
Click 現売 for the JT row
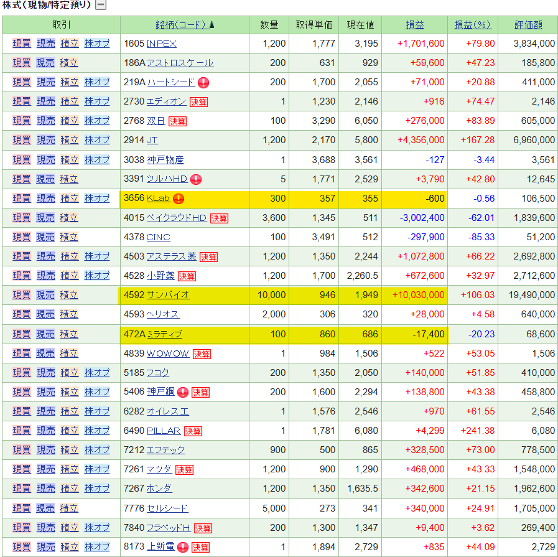(45, 141)
